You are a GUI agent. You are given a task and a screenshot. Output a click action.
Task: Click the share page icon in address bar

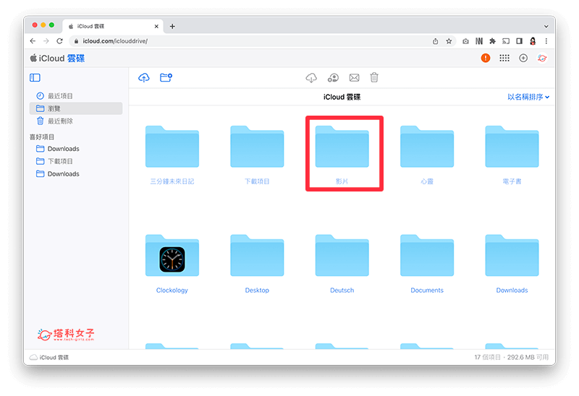pyautogui.click(x=436, y=41)
